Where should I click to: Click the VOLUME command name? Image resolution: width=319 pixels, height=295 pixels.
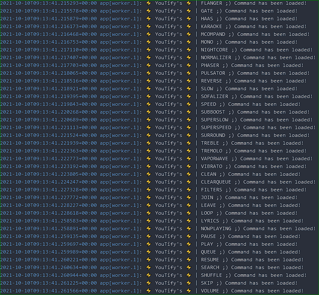(210, 291)
